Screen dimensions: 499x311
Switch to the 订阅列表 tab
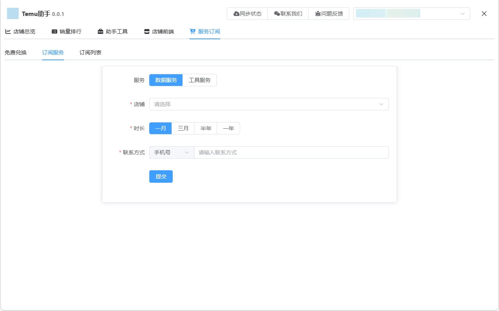(x=90, y=52)
